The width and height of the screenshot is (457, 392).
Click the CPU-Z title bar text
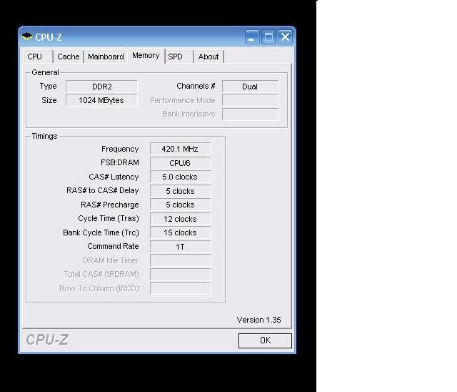click(x=49, y=37)
